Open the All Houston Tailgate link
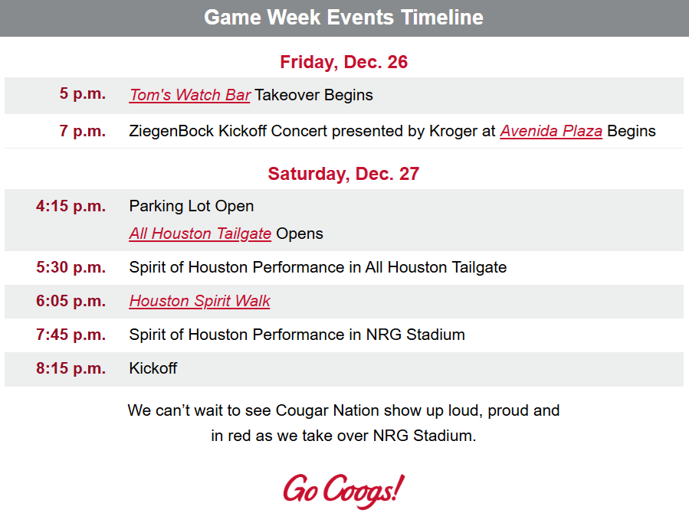The width and height of the screenshot is (689, 526). (200, 234)
